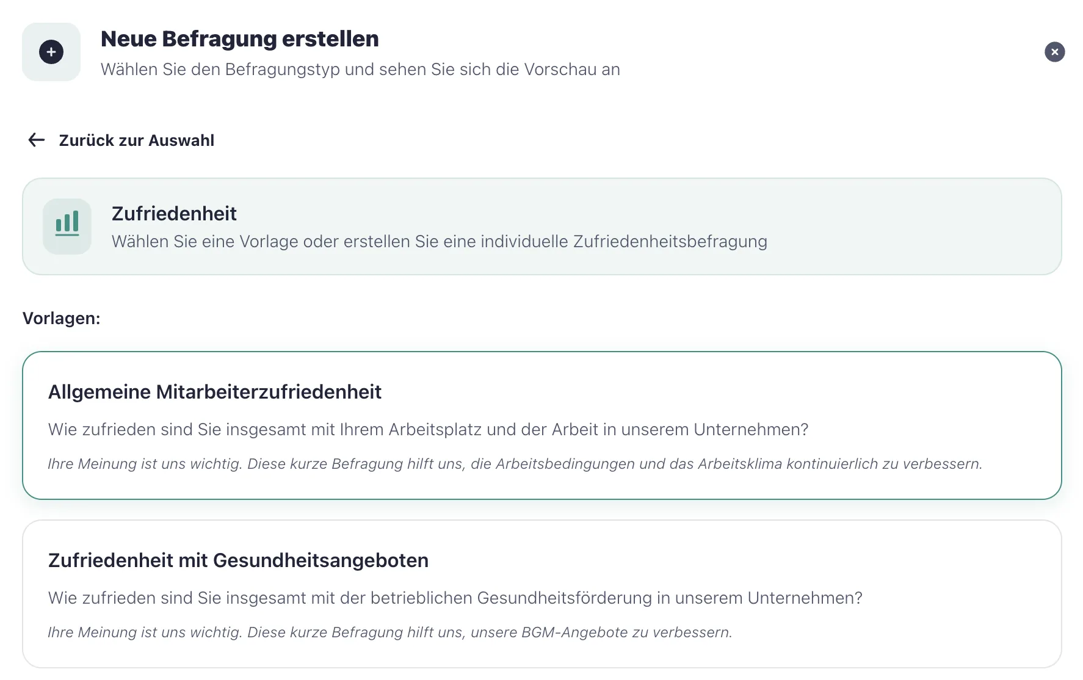
Task: Select the Zufriedenheit mit Gesundheitsangeboten template
Action: (x=541, y=593)
